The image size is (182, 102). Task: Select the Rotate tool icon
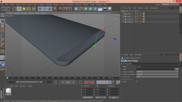tap(29, 9)
